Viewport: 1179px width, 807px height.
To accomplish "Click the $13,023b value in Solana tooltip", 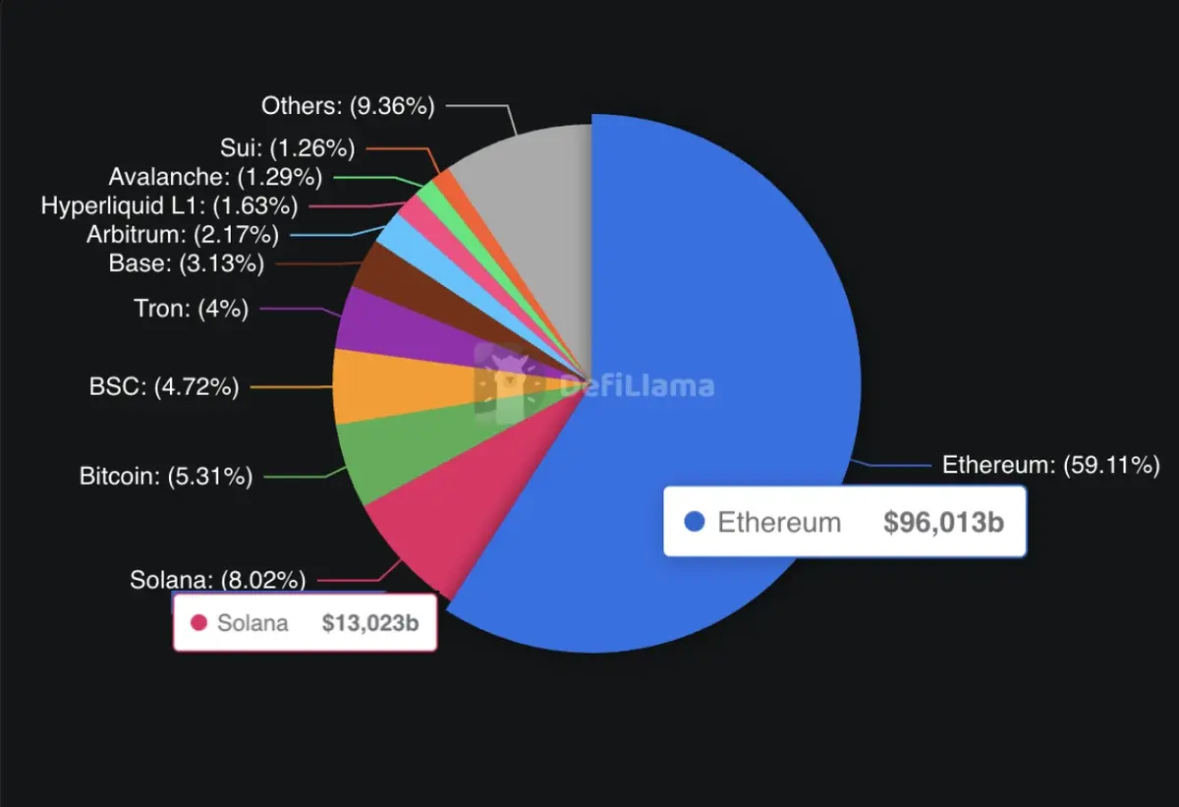I will click(x=377, y=622).
